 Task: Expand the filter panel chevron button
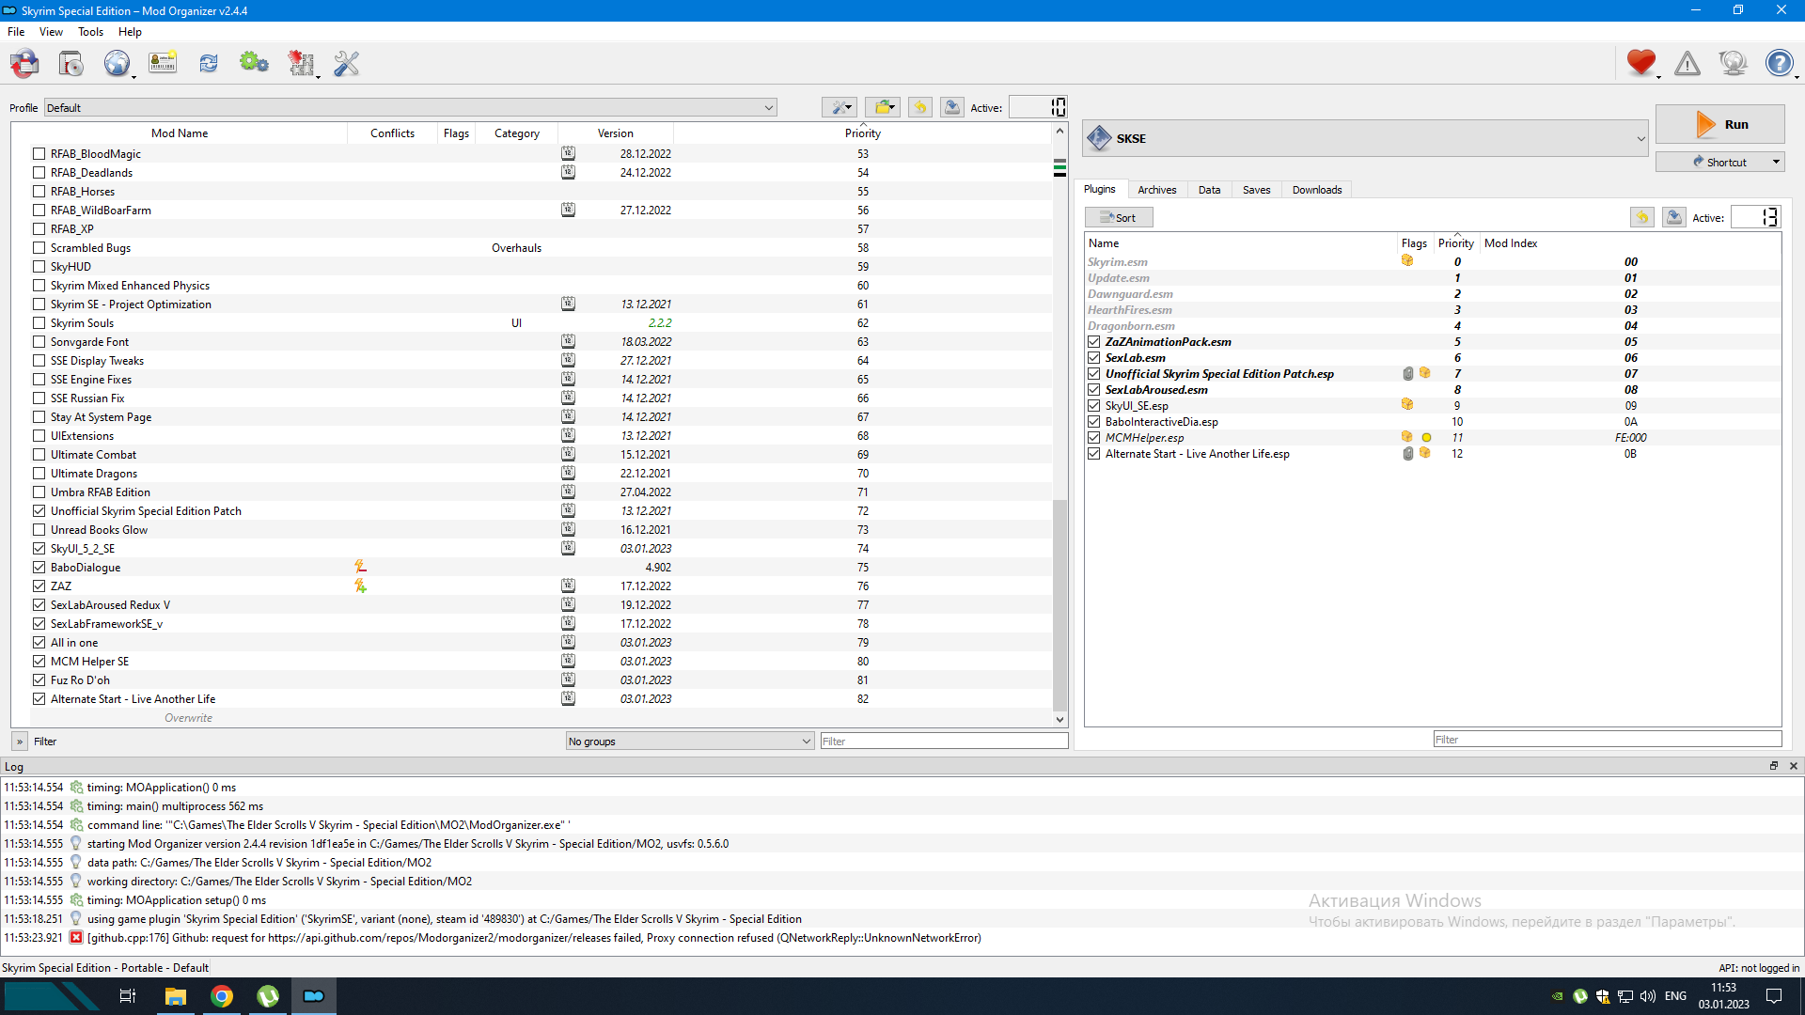pyautogui.click(x=20, y=742)
